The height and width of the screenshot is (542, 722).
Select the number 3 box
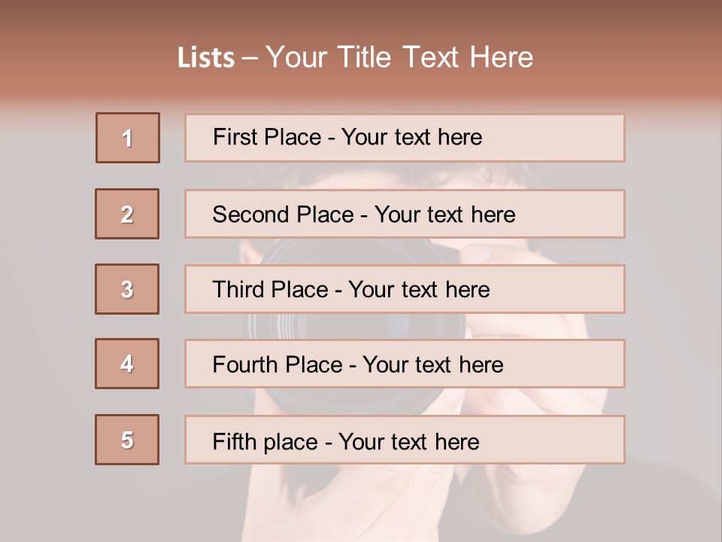click(127, 289)
